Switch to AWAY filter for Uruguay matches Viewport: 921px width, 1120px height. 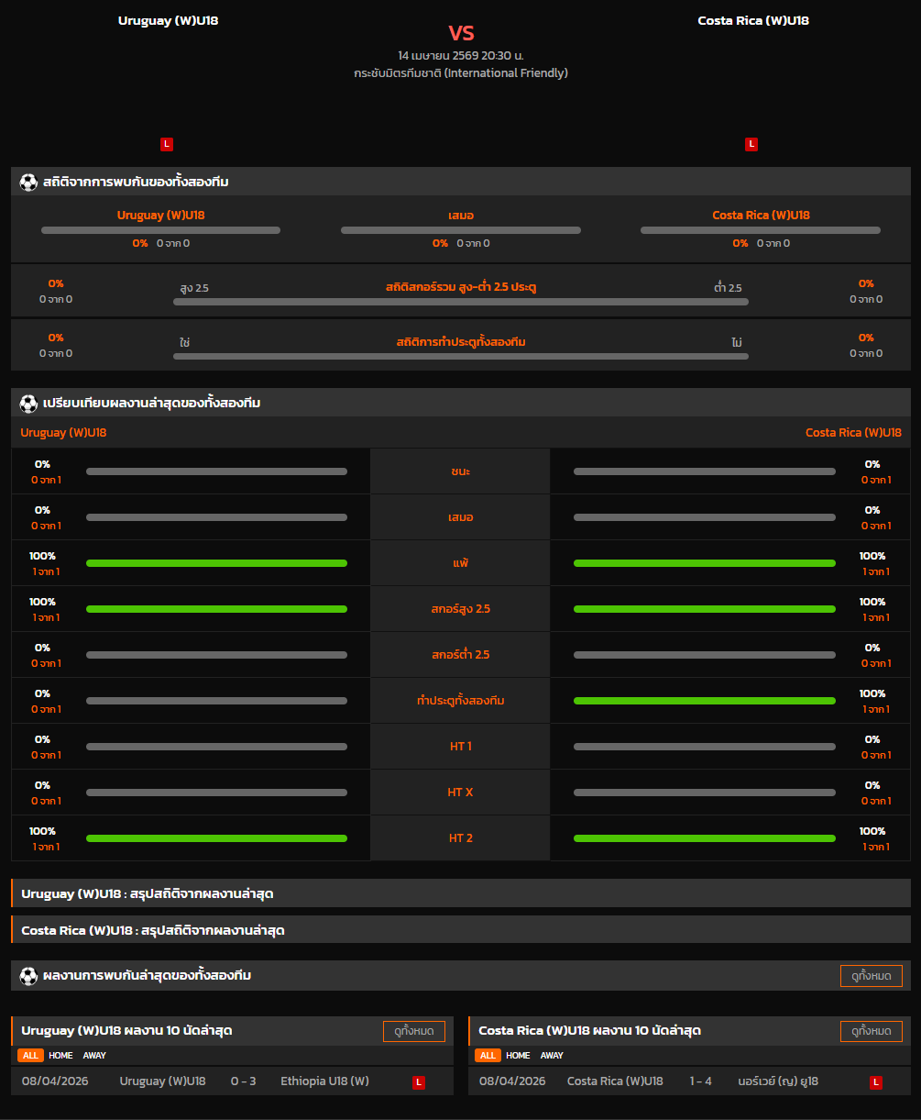tap(94, 1056)
